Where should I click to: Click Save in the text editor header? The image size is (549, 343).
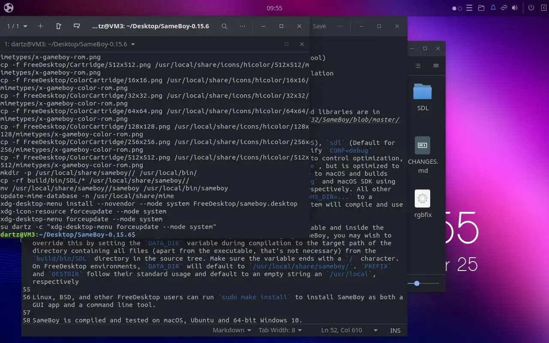(x=319, y=26)
